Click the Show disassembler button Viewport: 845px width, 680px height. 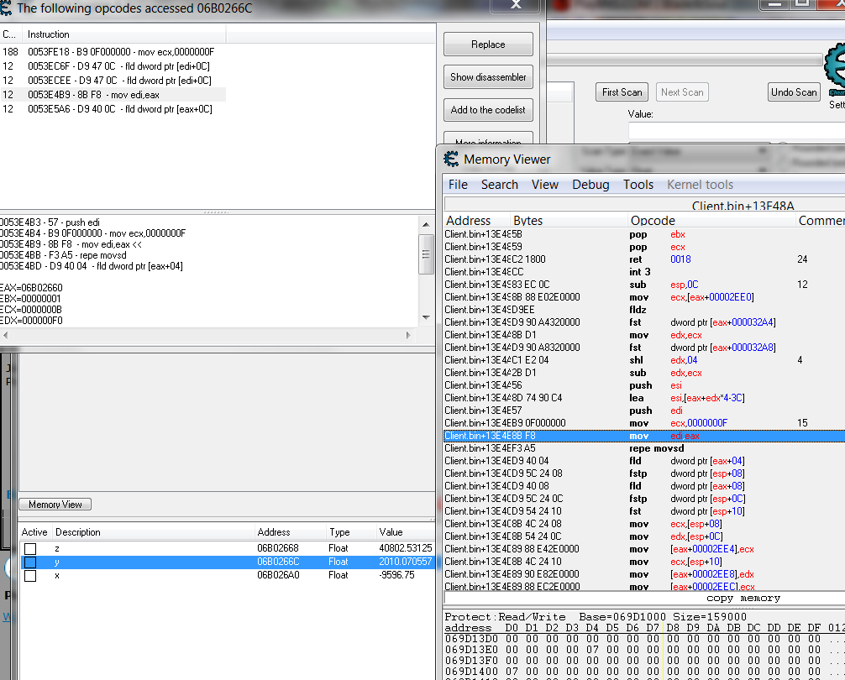(488, 77)
